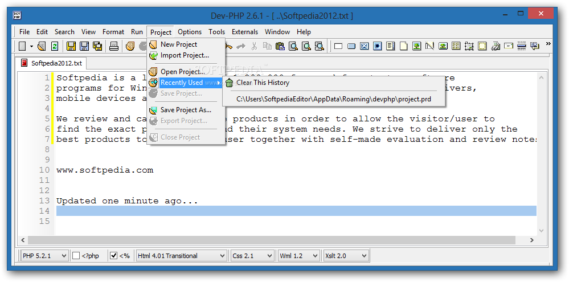569x282 pixels.
Task: Click the Print icon in toolbar
Action: coord(114,46)
